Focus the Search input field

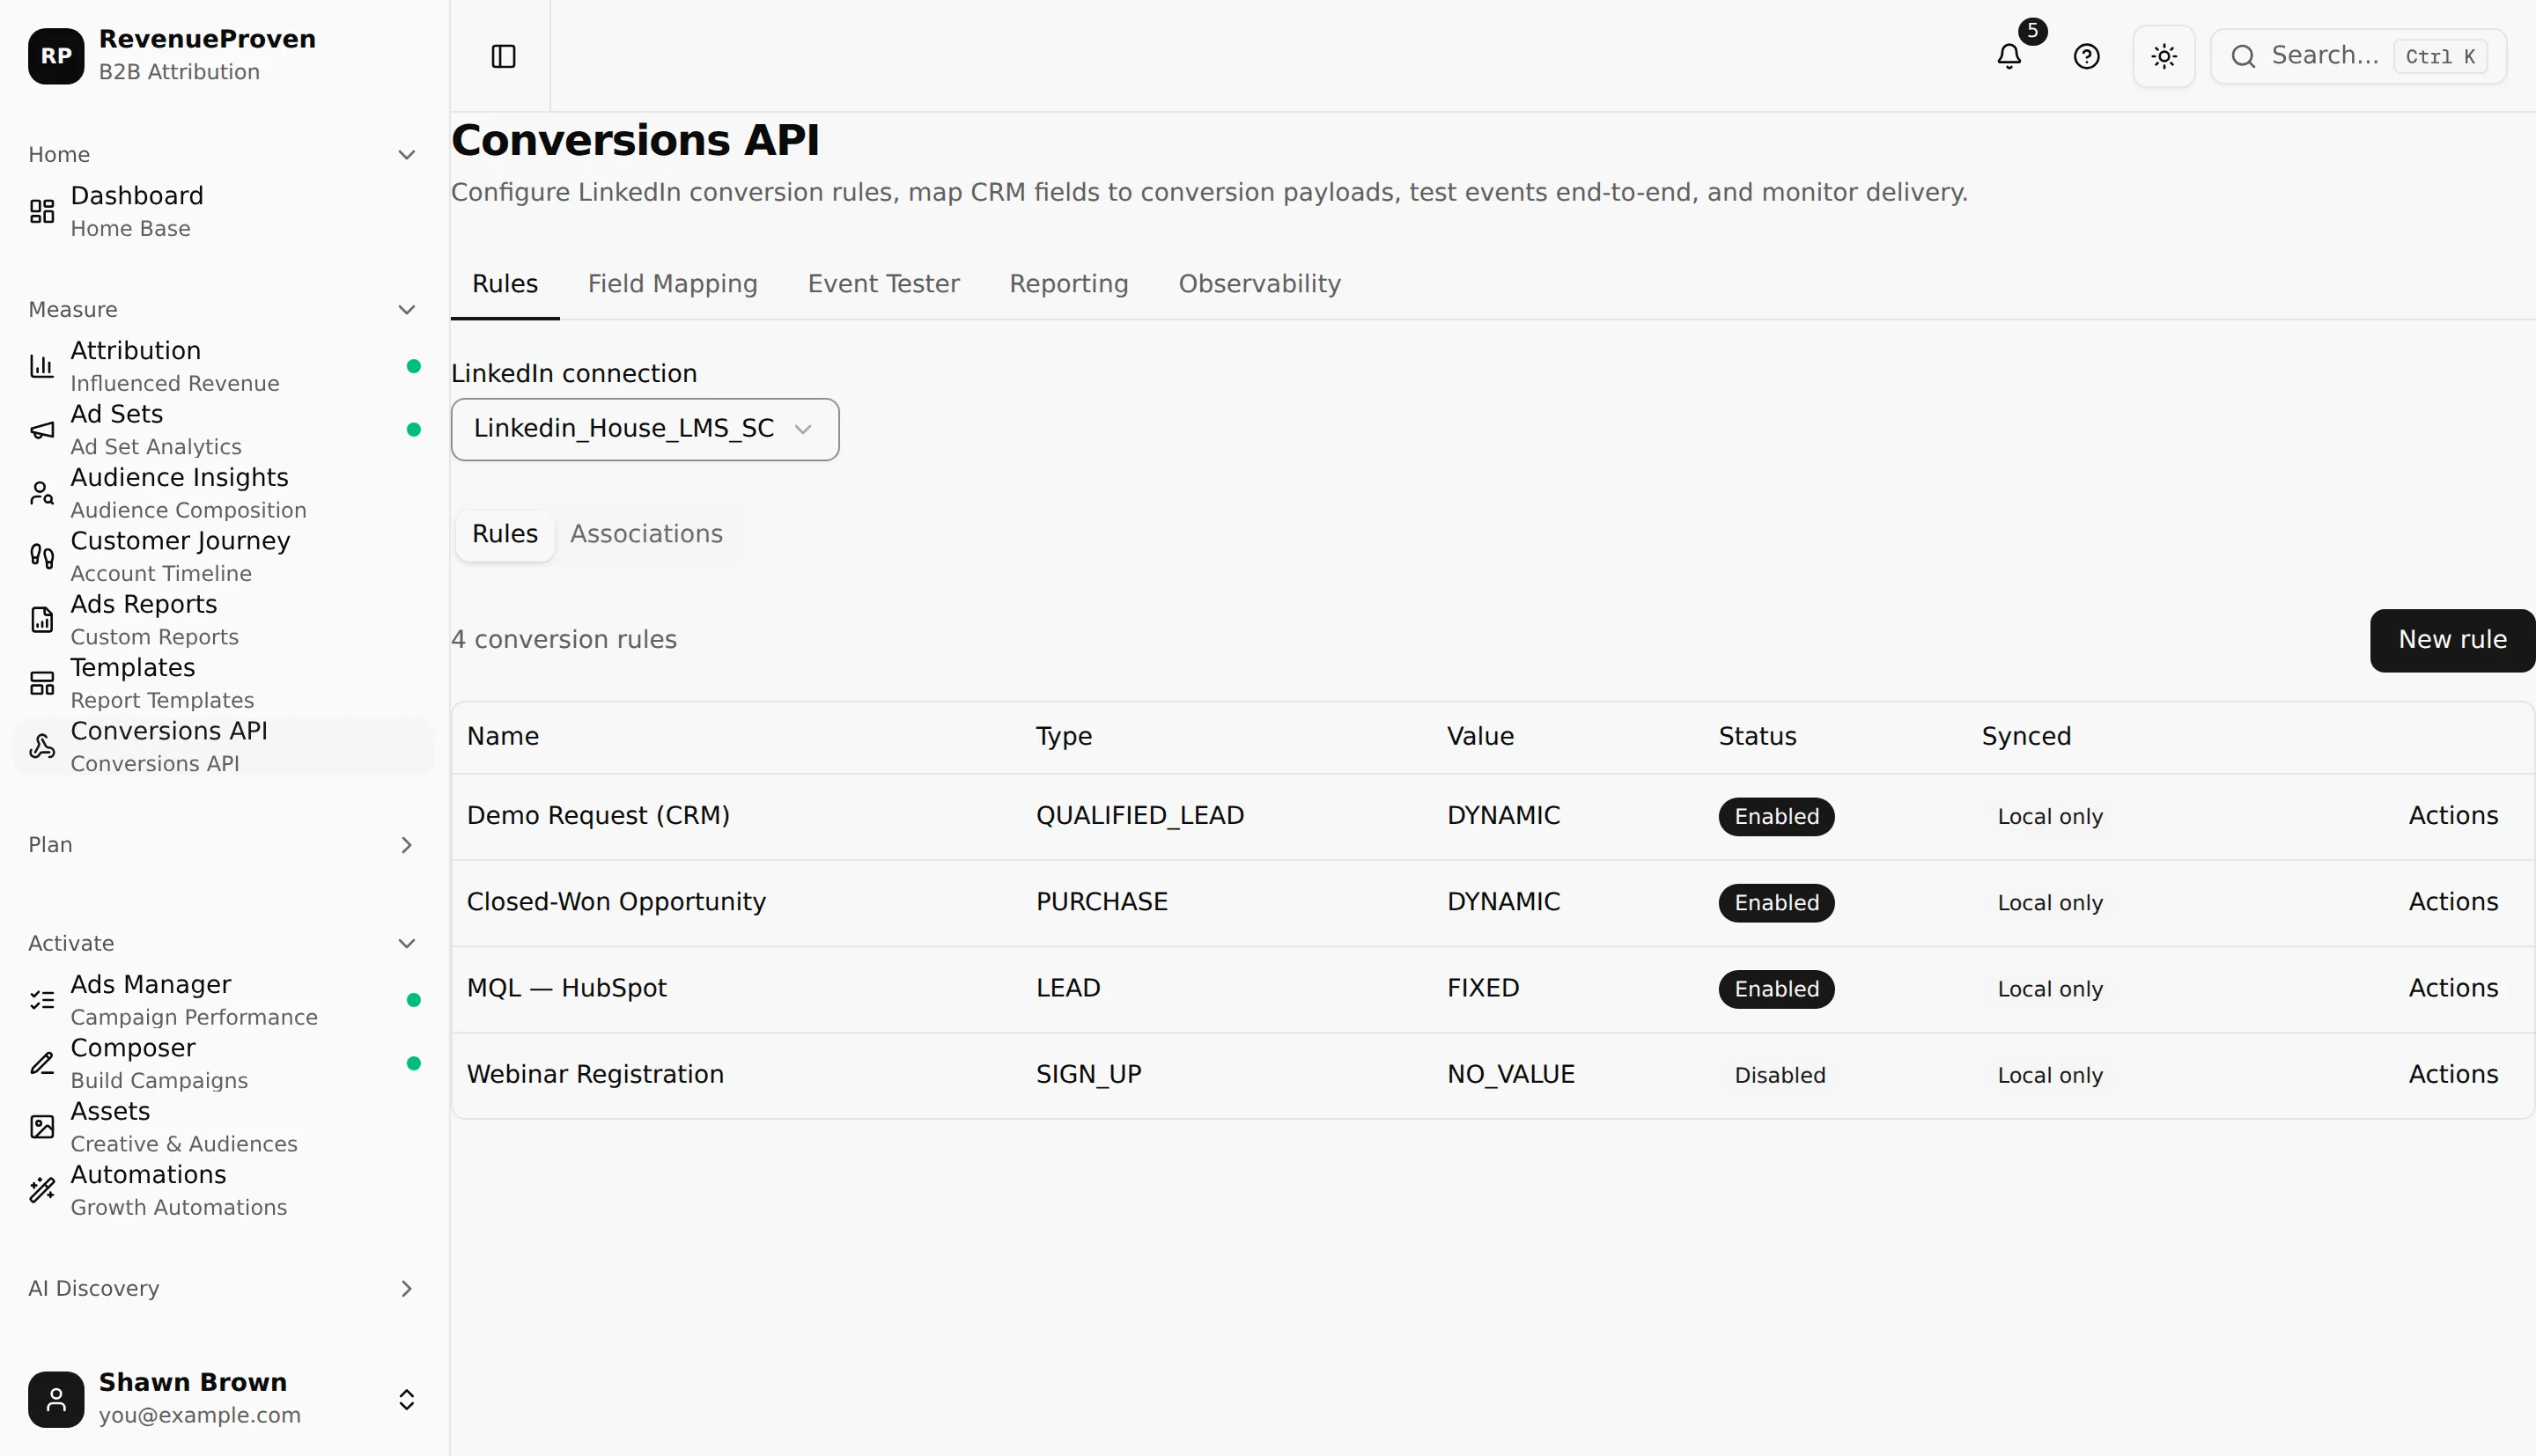pyautogui.click(x=2358, y=56)
